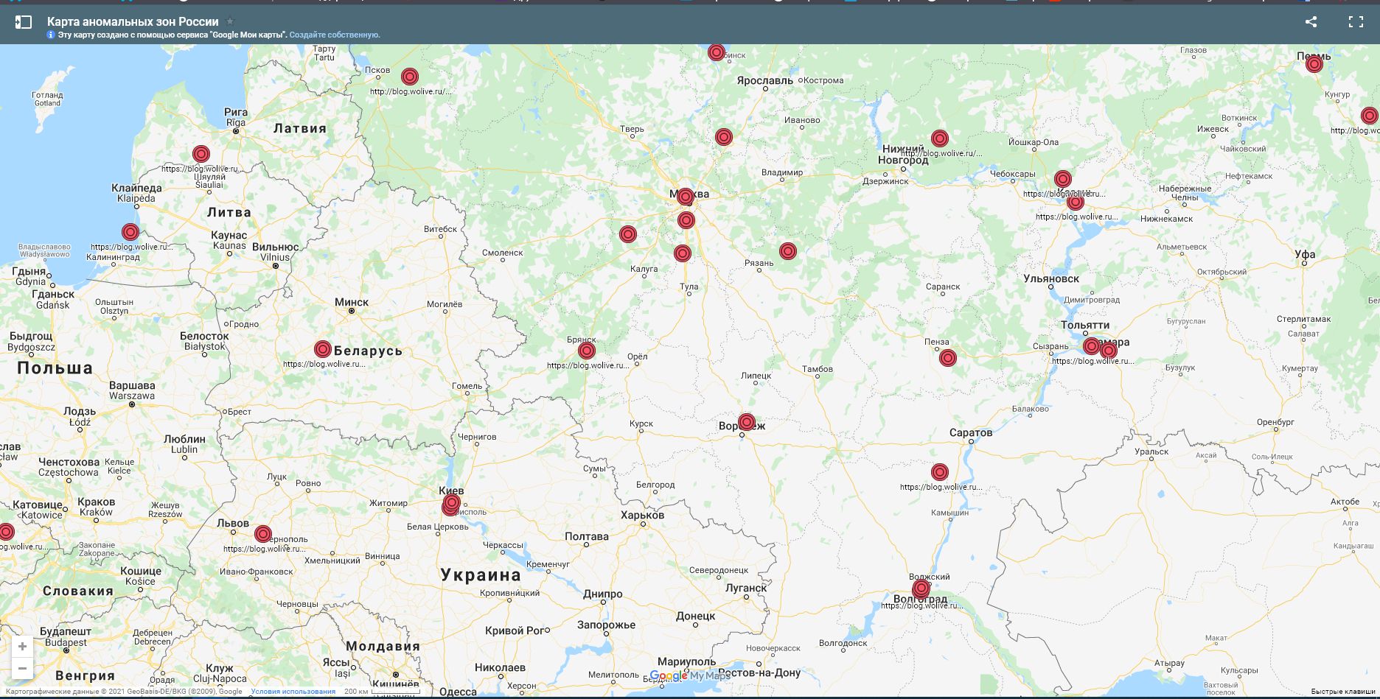Open Условия использования link
1380x699 pixels.
[x=293, y=692]
